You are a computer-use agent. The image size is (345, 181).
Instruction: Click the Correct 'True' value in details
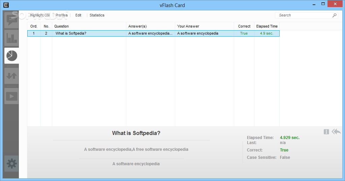point(284,150)
